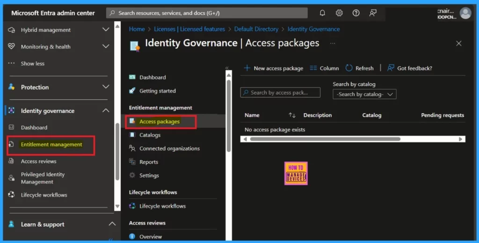This screenshot has width=479, height=243.
Task: Click the Privileged Identity Management icon
Action: point(12,178)
